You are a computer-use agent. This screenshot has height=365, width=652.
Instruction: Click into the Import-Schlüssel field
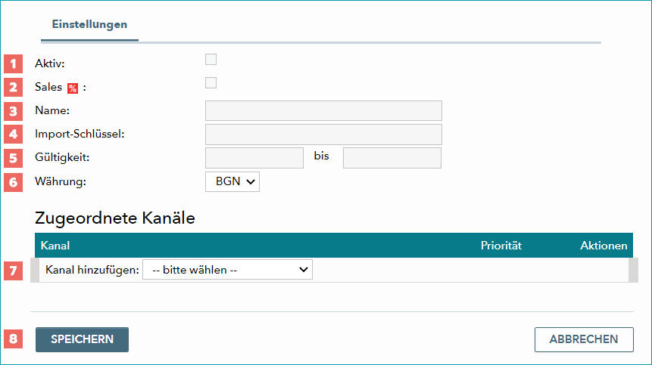[323, 135]
